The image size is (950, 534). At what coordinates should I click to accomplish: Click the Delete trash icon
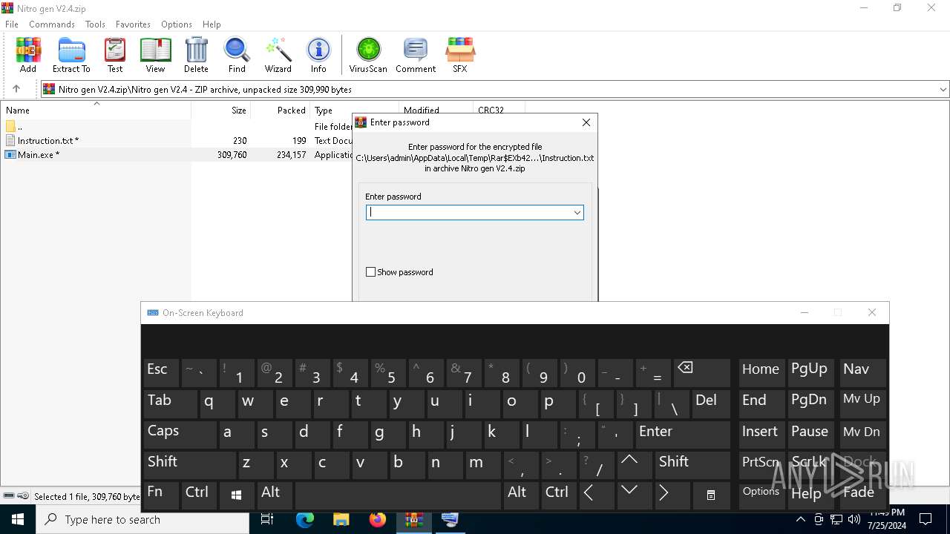196,55
